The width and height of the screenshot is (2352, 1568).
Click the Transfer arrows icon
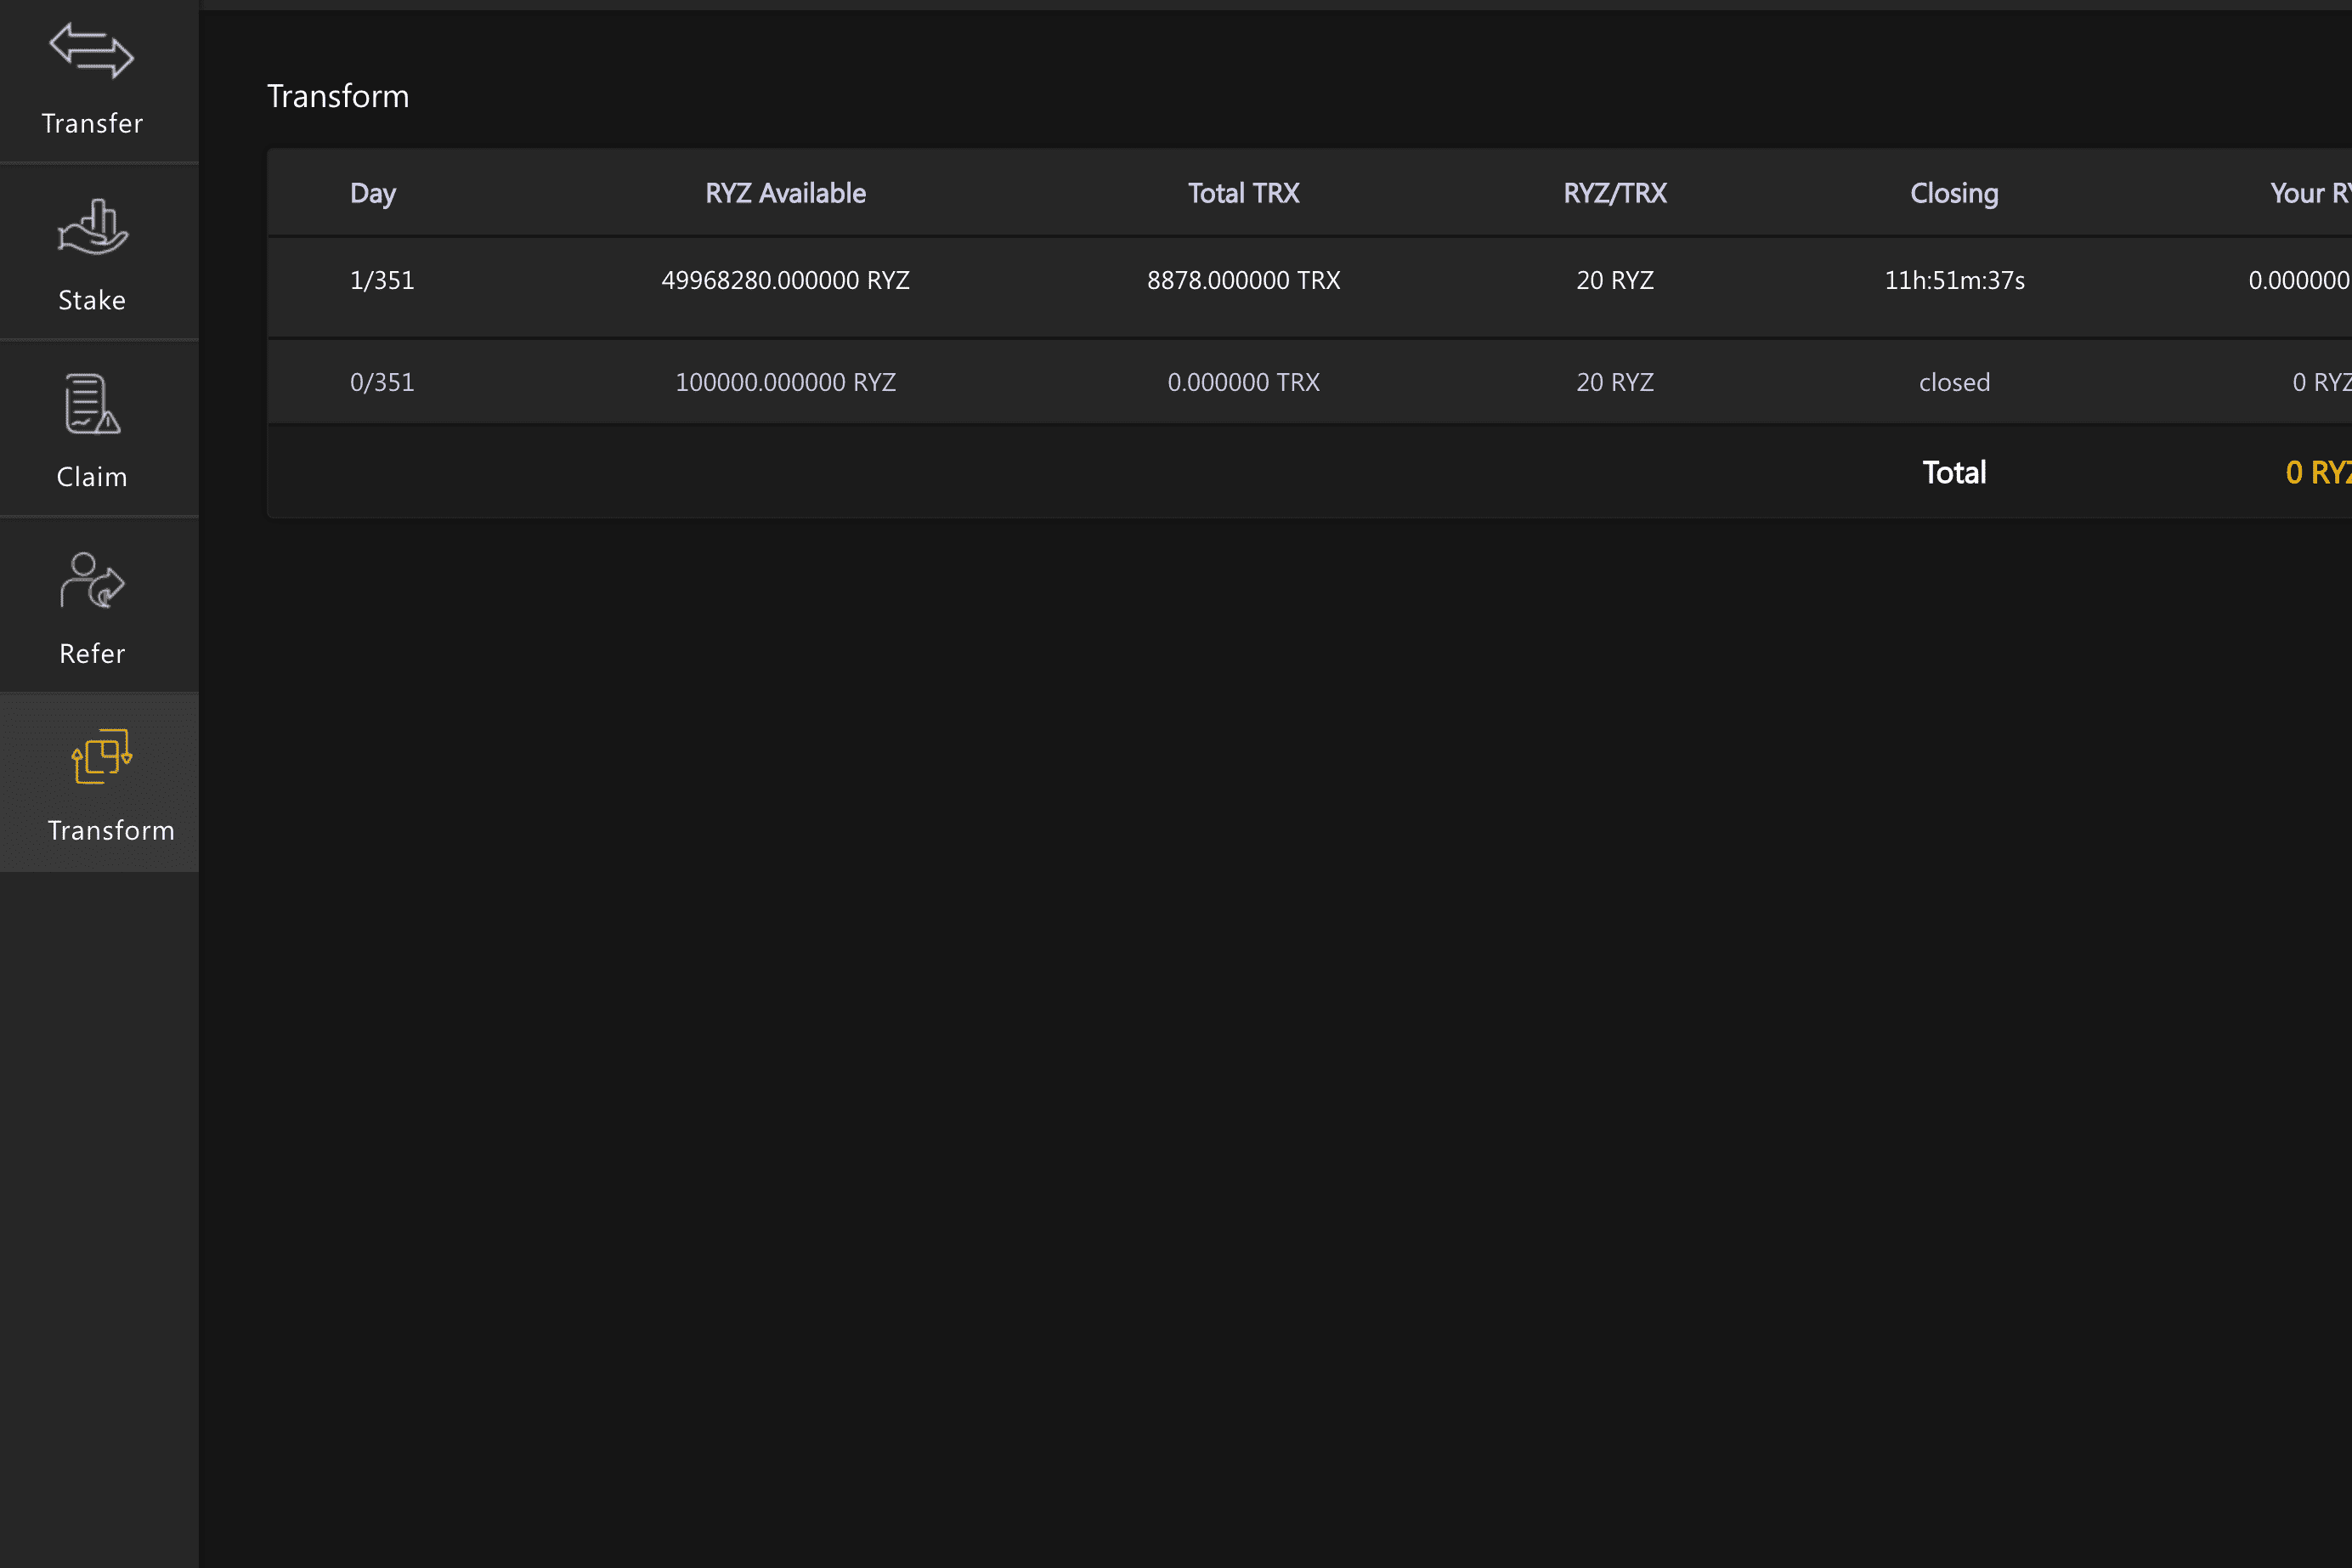pos(92,51)
